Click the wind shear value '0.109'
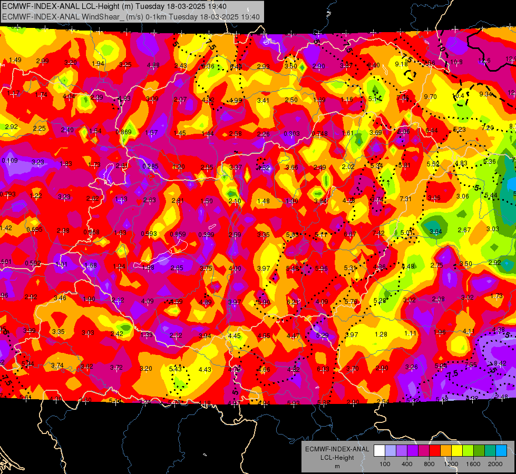516x474 pixels. (x=9, y=161)
